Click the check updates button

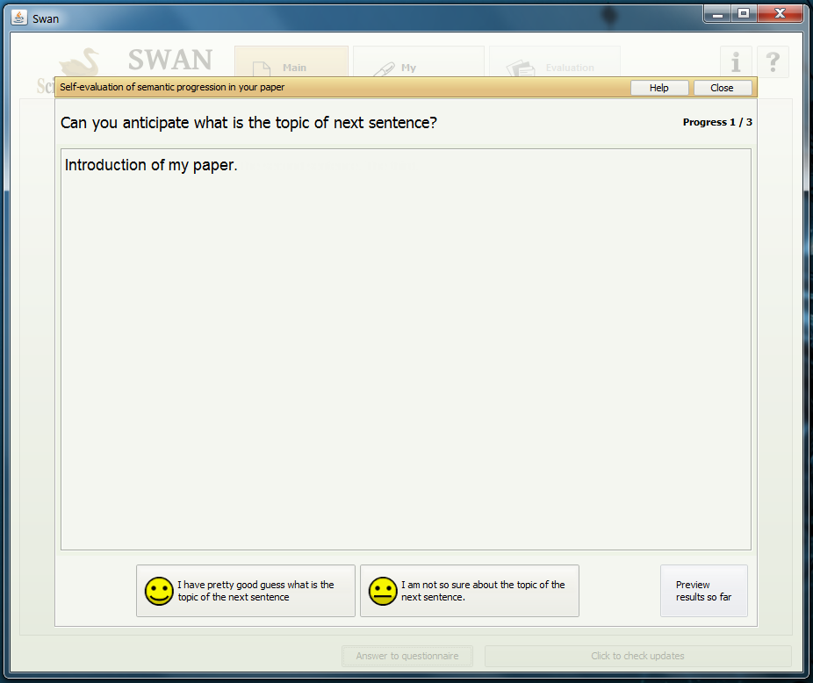click(x=637, y=656)
